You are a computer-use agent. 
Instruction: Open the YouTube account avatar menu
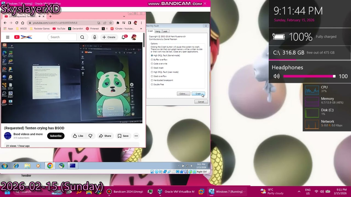click(x=134, y=37)
